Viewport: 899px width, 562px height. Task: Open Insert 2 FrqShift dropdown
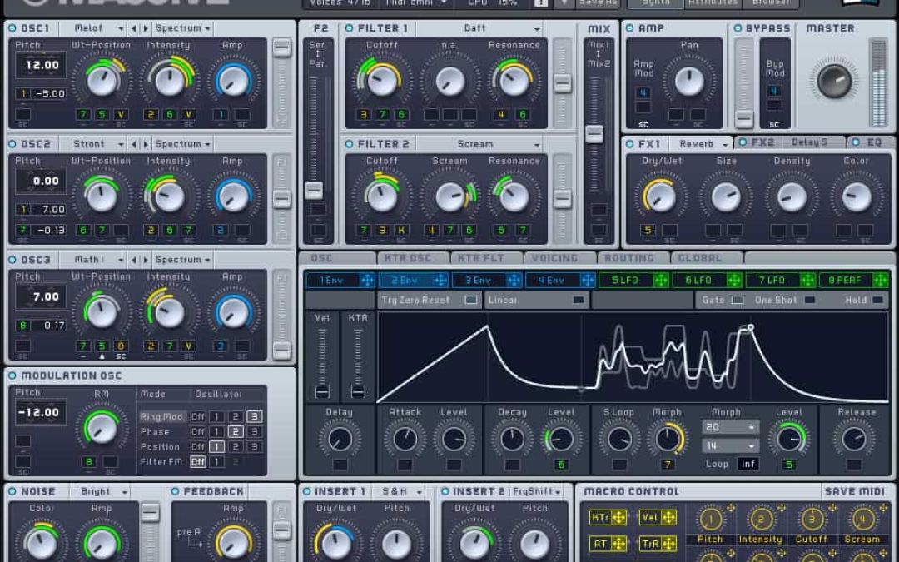[537, 491]
